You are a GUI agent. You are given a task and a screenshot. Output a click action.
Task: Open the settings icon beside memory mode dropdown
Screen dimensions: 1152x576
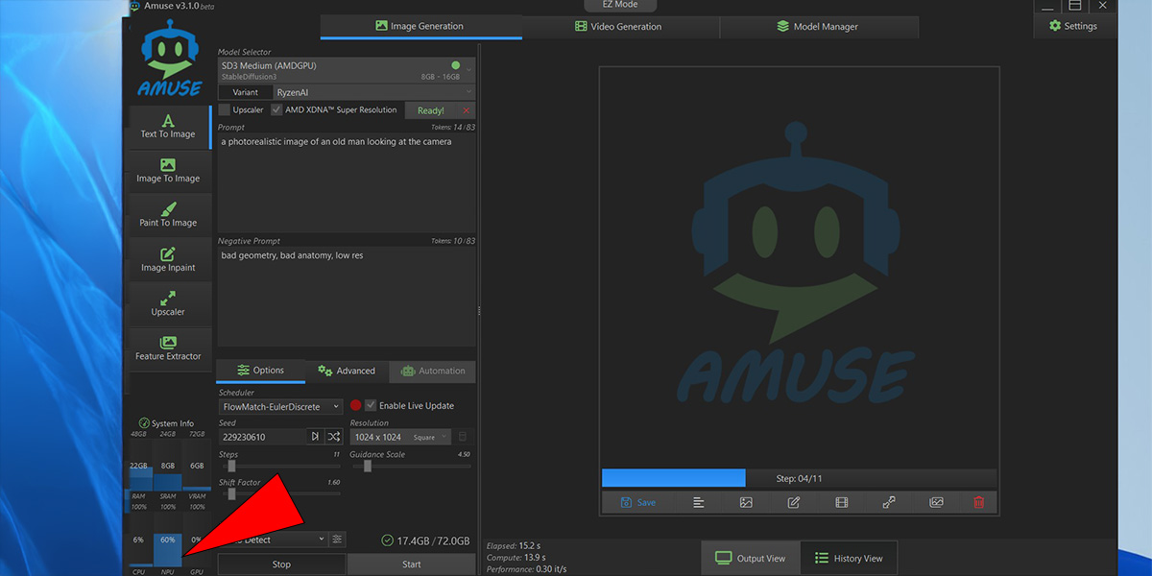pyautogui.click(x=337, y=540)
